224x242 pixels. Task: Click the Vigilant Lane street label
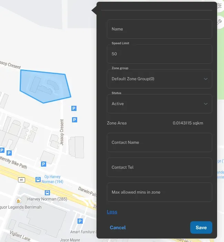[x=20, y=236]
